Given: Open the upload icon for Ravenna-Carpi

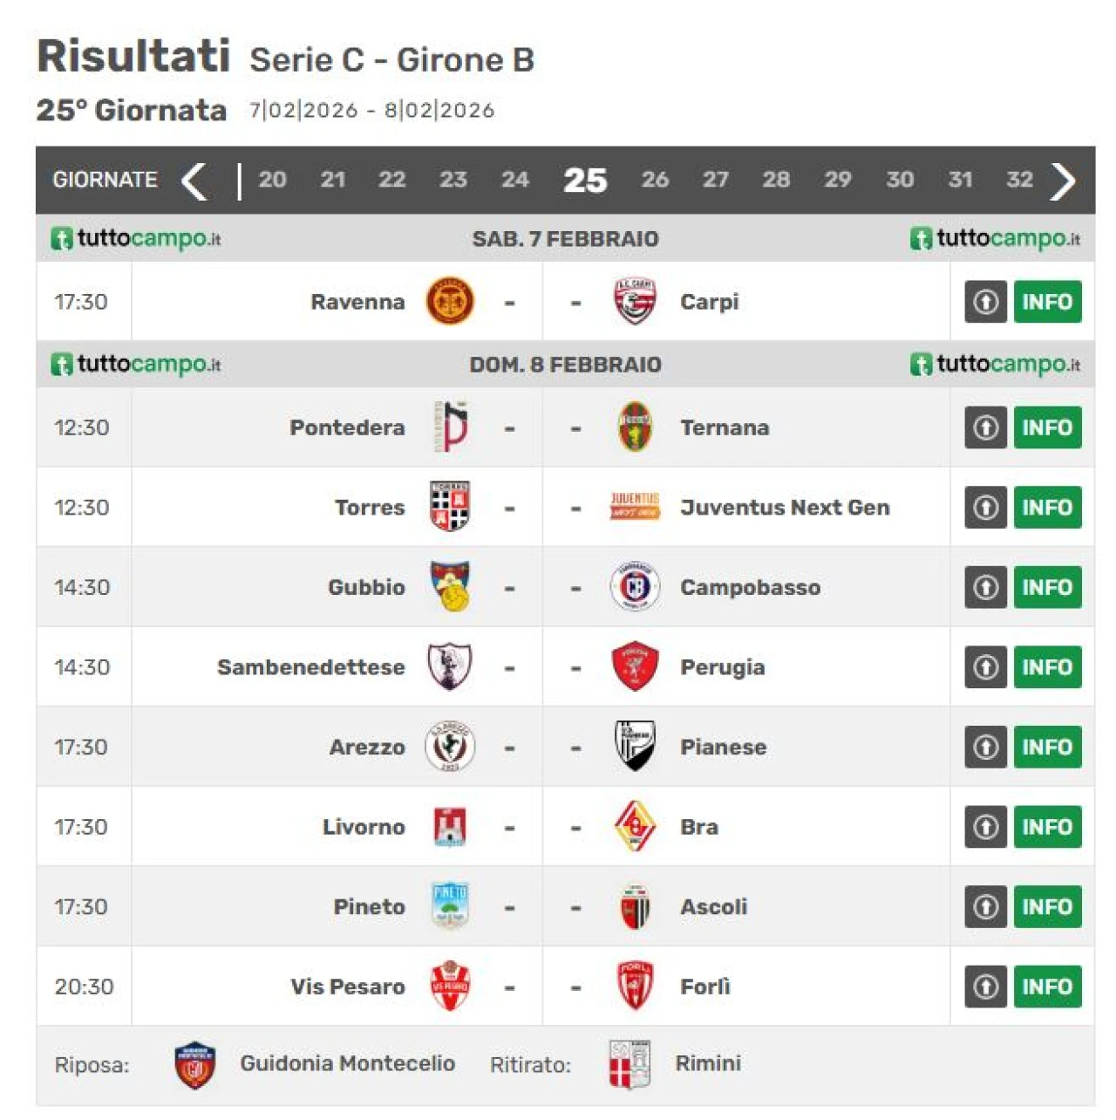Looking at the screenshot, I should coord(985,302).
